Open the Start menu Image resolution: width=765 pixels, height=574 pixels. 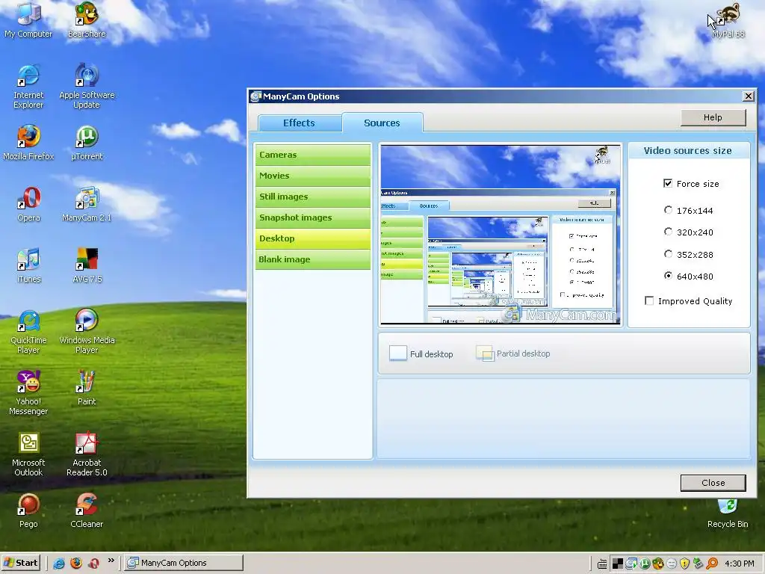coord(21,563)
